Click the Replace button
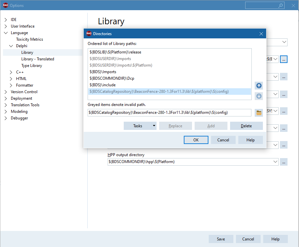 [176, 126]
